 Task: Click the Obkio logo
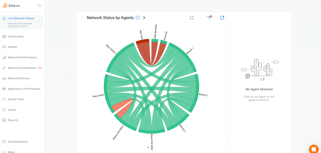click(x=11, y=5)
